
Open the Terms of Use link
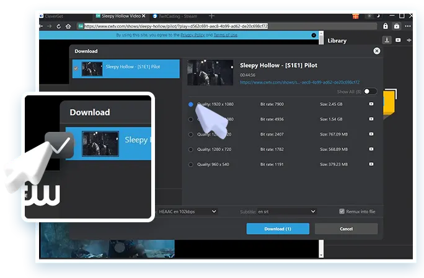click(x=226, y=35)
